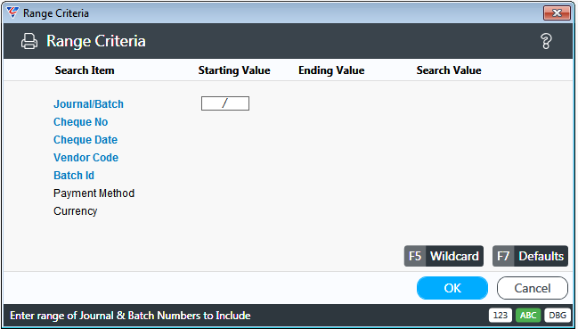Click the F7 key badge for Defaults
Viewport: 578px width, 329px height.
click(x=503, y=256)
